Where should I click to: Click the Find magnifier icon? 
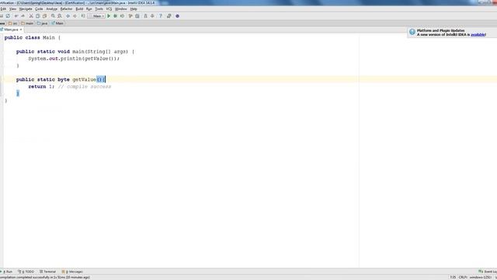53,16
